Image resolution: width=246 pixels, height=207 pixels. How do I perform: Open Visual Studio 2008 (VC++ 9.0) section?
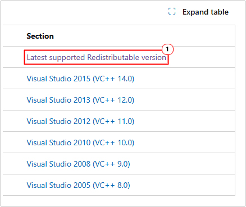[78, 164]
